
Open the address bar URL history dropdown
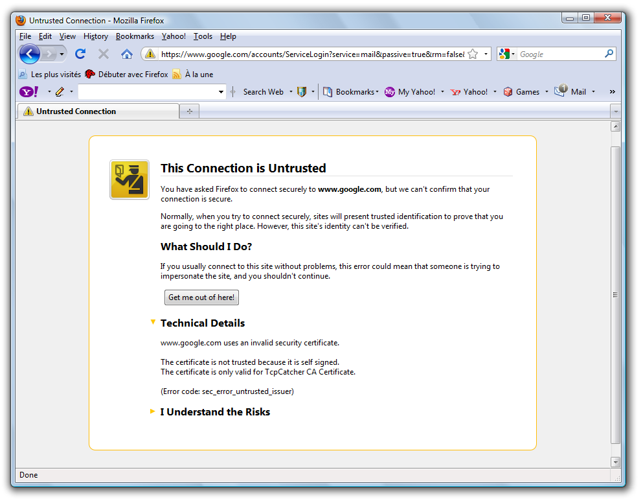pos(486,54)
